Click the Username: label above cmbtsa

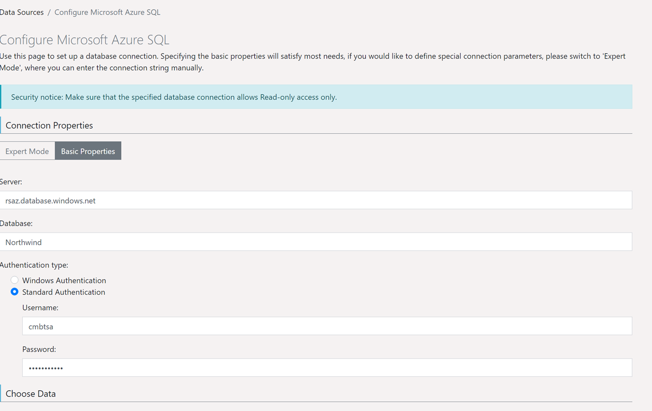(40, 307)
